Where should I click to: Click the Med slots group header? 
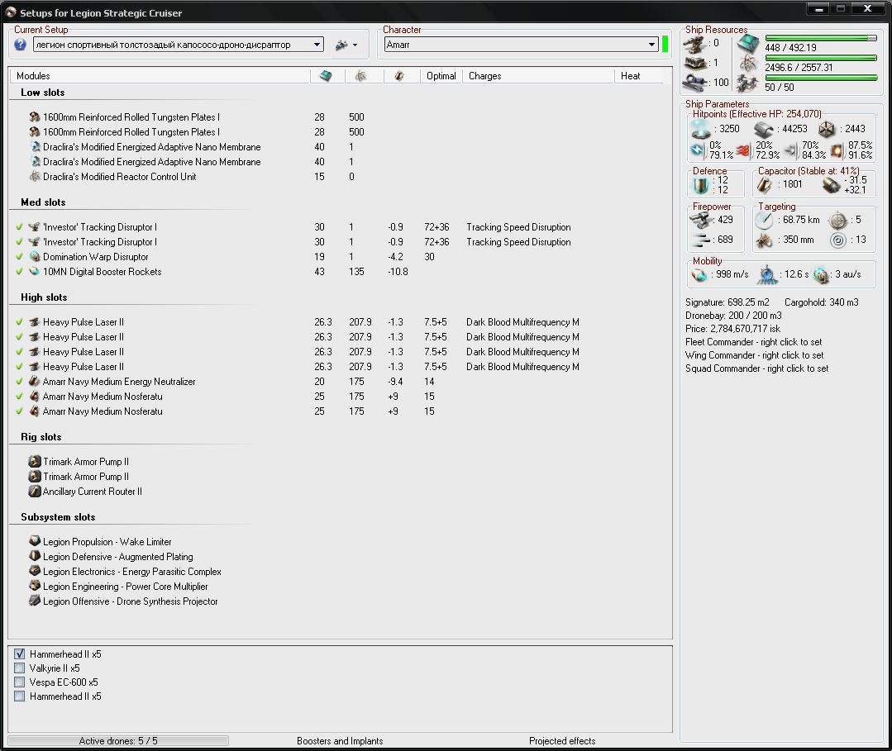pyautogui.click(x=43, y=202)
